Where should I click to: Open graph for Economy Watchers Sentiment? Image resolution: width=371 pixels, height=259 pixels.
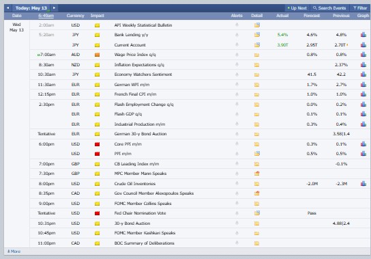[363, 74]
